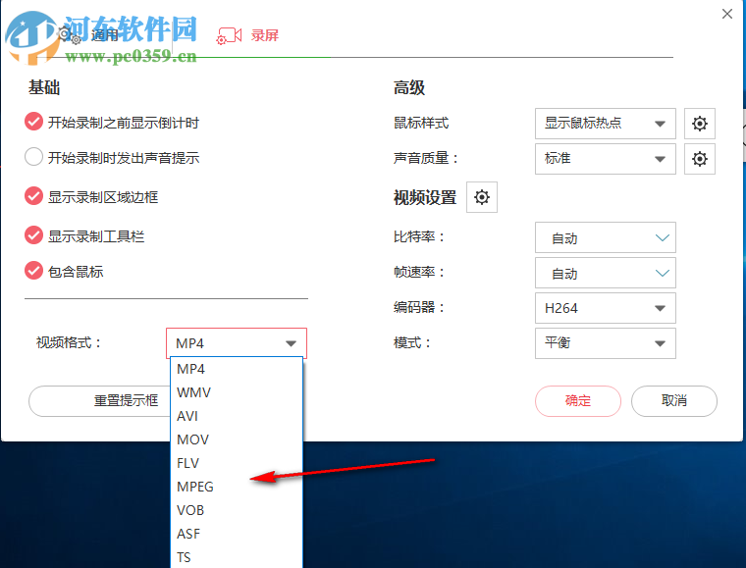Select TS video format
The width and height of the screenshot is (746, 568).
tap(237, 557)
